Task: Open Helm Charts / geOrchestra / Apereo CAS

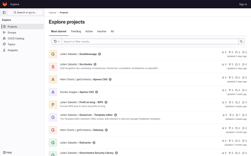Action: [84, 79]
